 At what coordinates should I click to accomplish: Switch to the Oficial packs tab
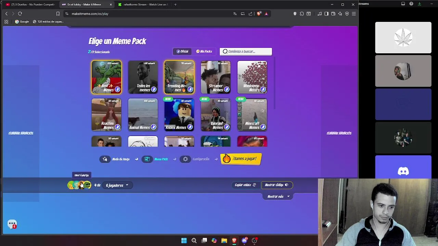click(182, 51)
